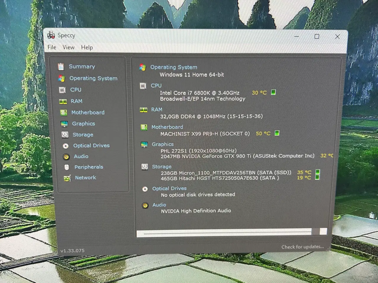Click the Peripherals mouse icon in the sidebar

pos(67,167)
